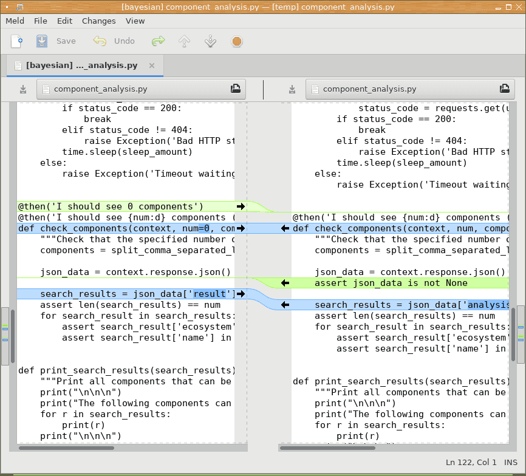The width and height of the screenshot is (526, 476).
Task: Click the green Redo arrow icon
Action: [x=159, y=41]
